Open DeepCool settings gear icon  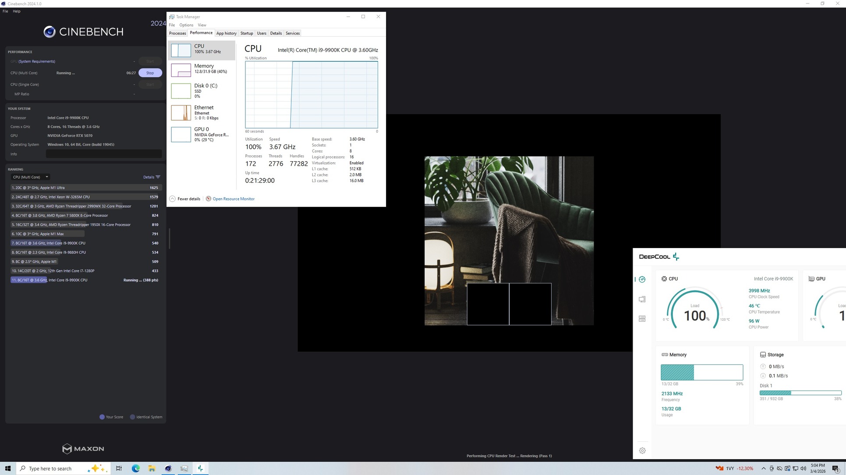tap(642, 451)
